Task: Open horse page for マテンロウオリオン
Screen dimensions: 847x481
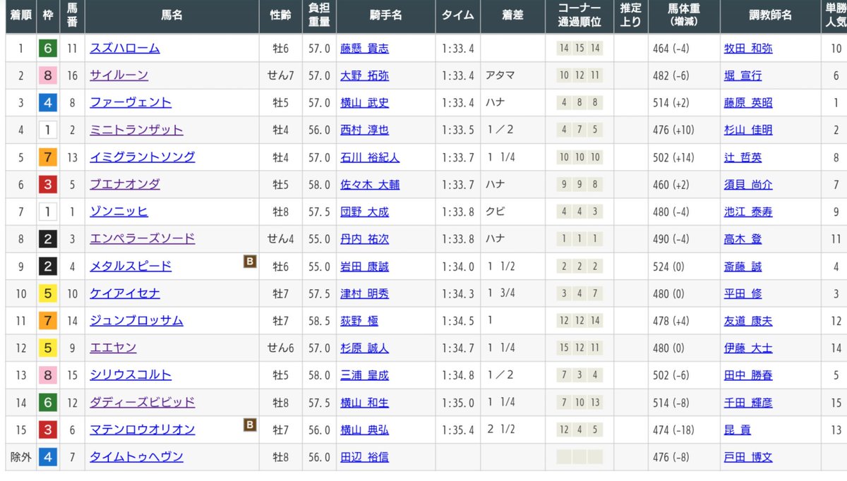Action: pyautogui.click(x=142, y=430)
